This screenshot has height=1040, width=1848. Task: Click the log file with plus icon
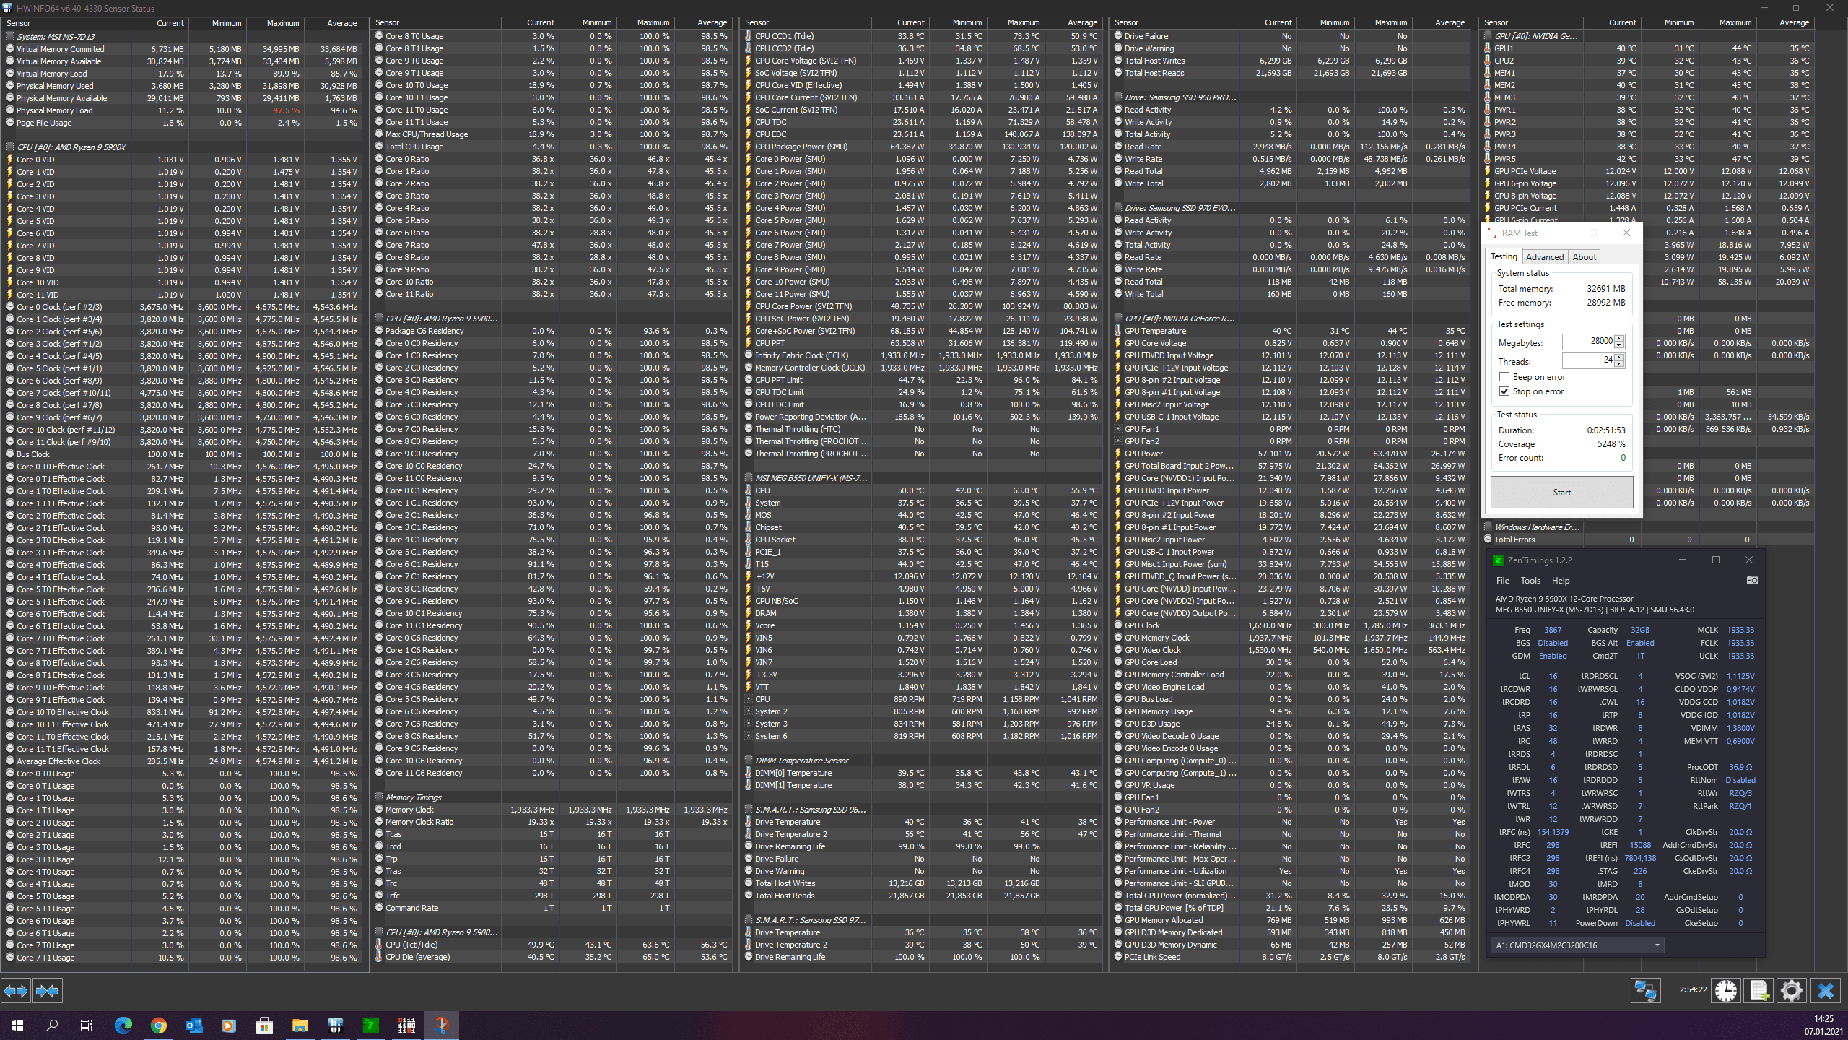pyautogui.click(x=1759, y=991)
